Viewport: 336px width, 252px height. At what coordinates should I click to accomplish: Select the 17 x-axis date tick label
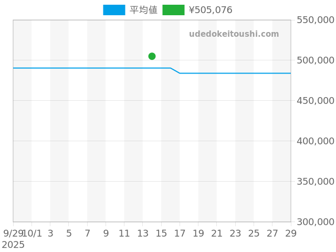[180, 233]
